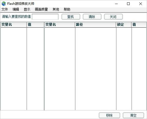Screen dimensions: 147x119
Task: Open the 画面质量 menu
Action: coord(41,9)
